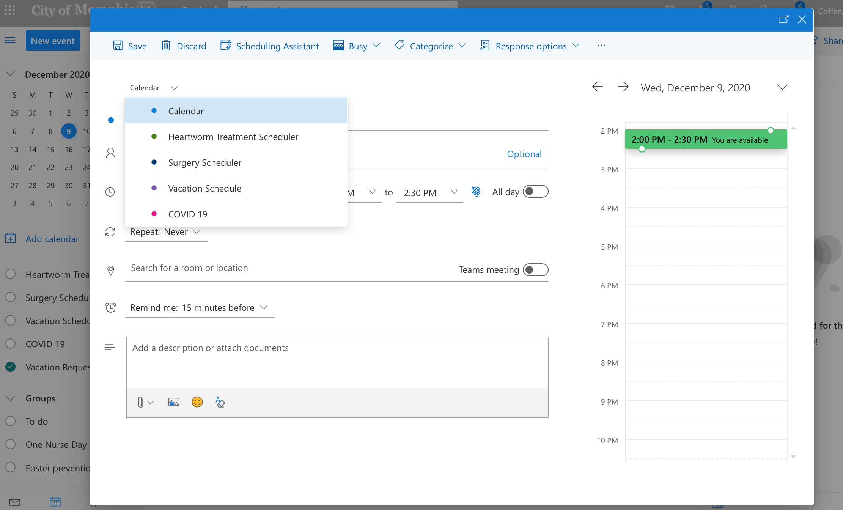843x510 pixels.
Task: Click the Optional attendees link
Action: click(x=524, y=154)
